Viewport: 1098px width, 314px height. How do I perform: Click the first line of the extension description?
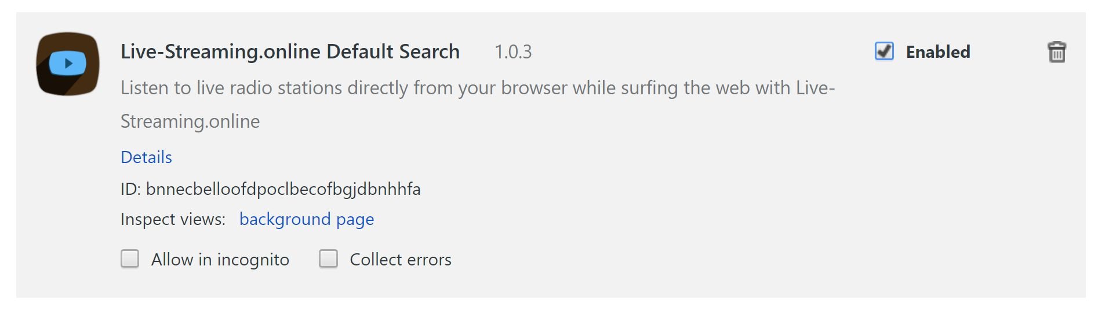[x=477, y=88]
